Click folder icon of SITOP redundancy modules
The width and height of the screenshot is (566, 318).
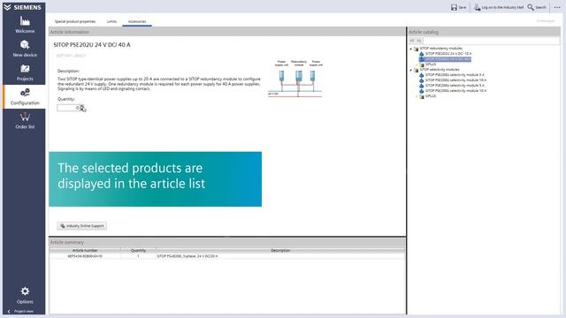416,49
